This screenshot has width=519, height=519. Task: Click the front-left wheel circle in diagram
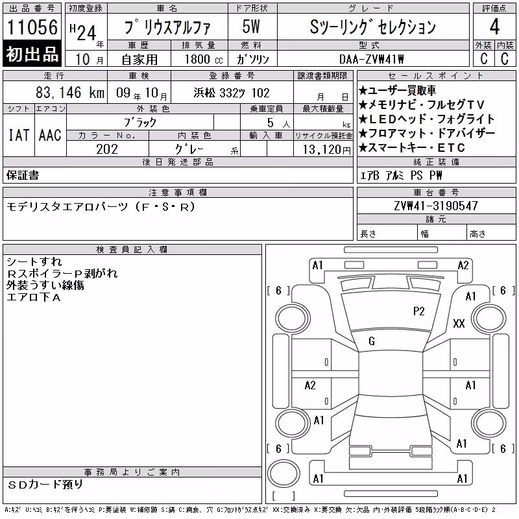[293, 319]
